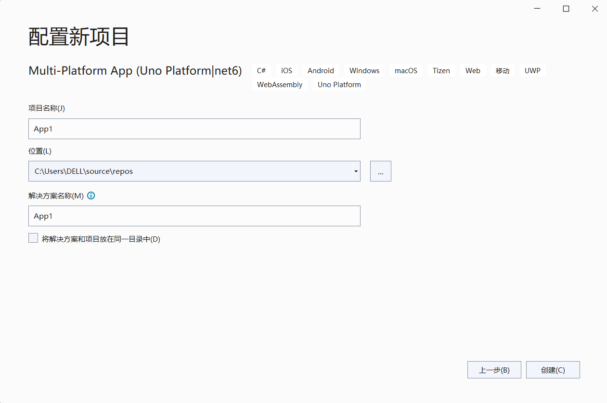Click the Windows platform tag
This screenshot has height=403, width=607.
tap(364, 70)
